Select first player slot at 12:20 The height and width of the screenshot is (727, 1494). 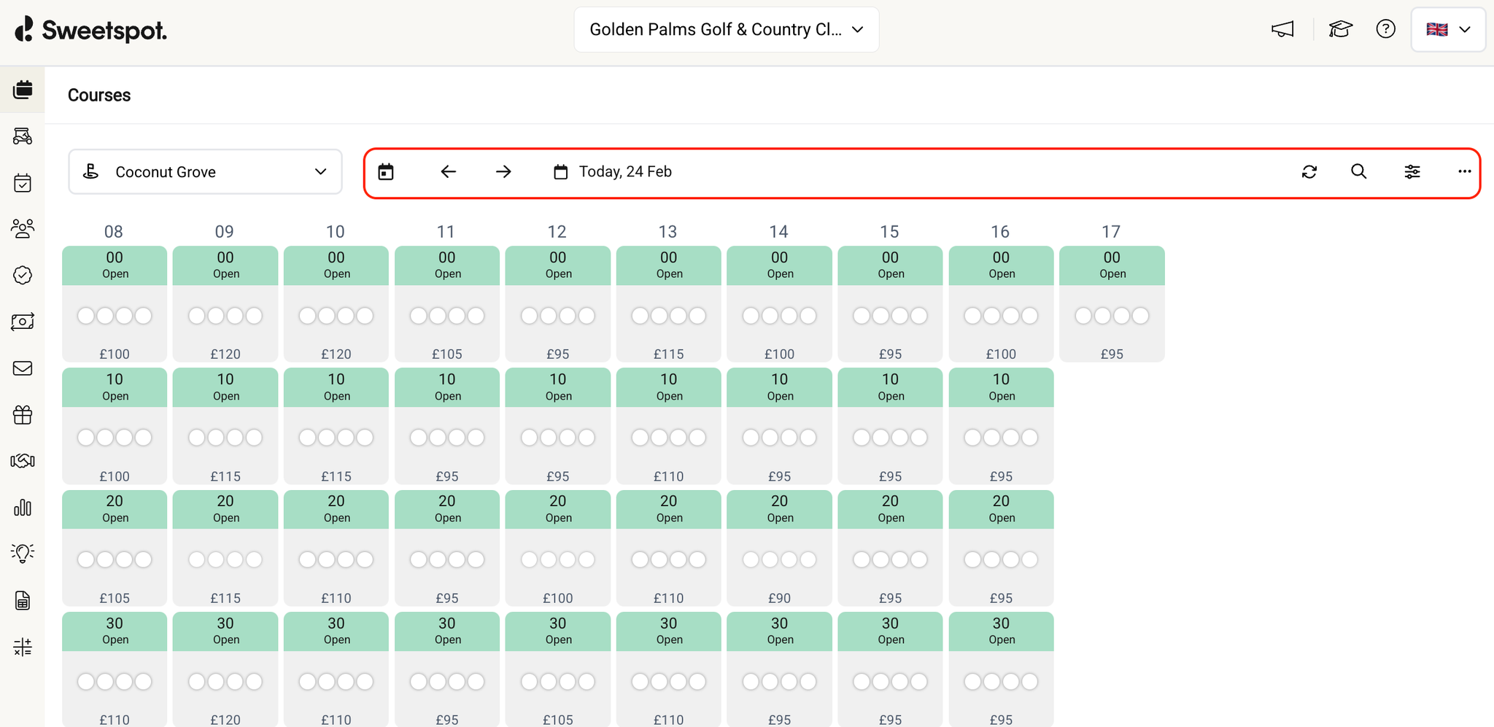pyautogui.click(x=530, y=559)
